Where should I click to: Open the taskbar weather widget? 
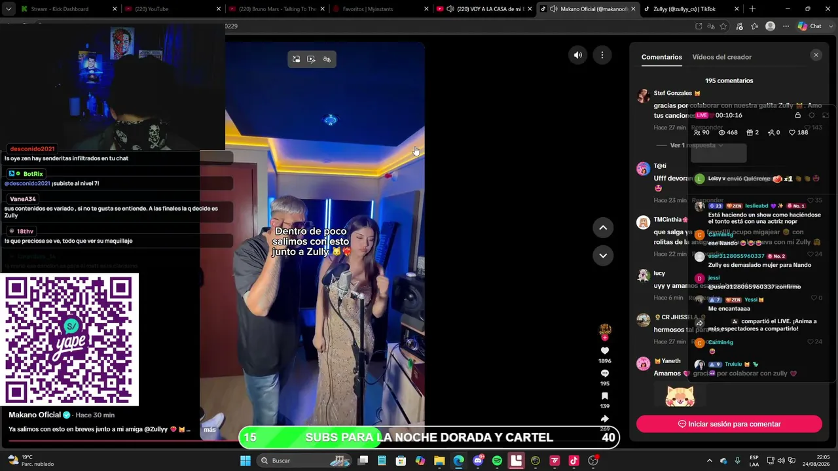(x=30, y=461)
